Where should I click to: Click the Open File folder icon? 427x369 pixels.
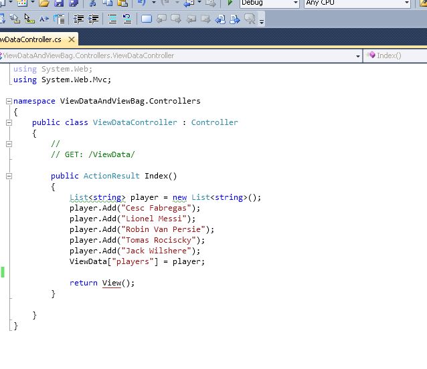44,3
